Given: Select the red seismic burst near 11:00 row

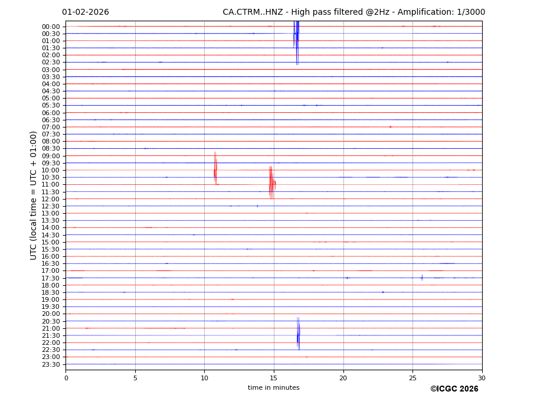Looking at the screenshot, I should coord(271,183).
